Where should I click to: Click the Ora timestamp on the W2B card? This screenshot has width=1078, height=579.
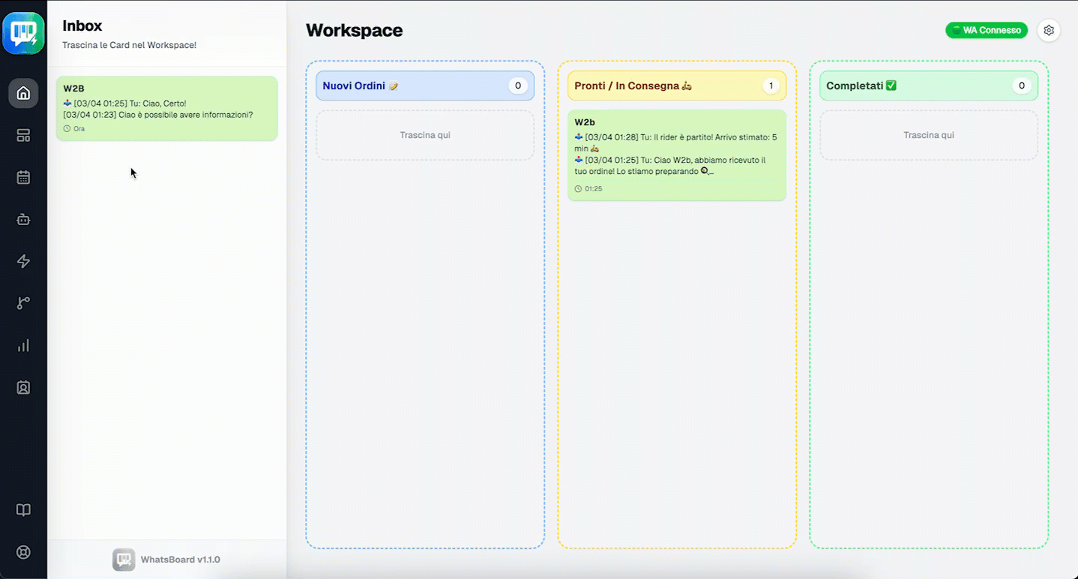pyautogui.click(x=79, y=129)
